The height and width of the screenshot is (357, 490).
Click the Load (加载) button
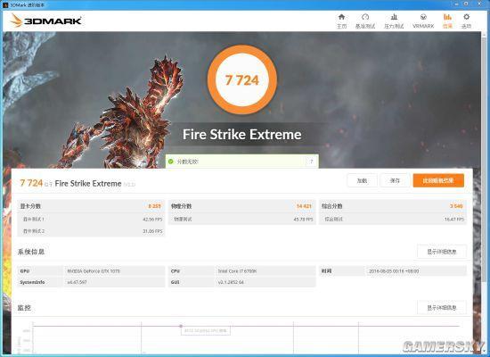coord(363,180)
